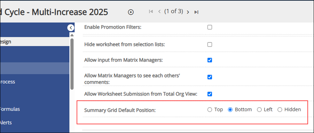This screenshot has width=314, height=133.
Task: Click the circled back arrow icon
Action: point(131,12)
